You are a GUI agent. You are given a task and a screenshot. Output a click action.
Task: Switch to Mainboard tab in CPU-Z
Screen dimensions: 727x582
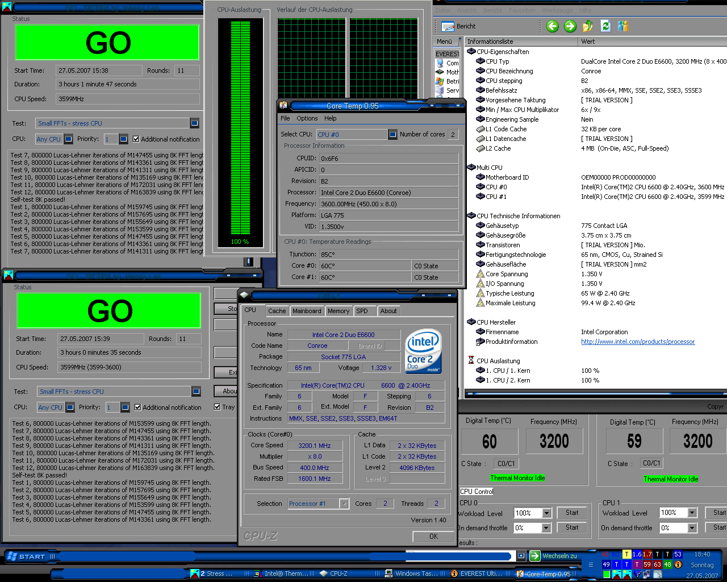pos(307,311)
